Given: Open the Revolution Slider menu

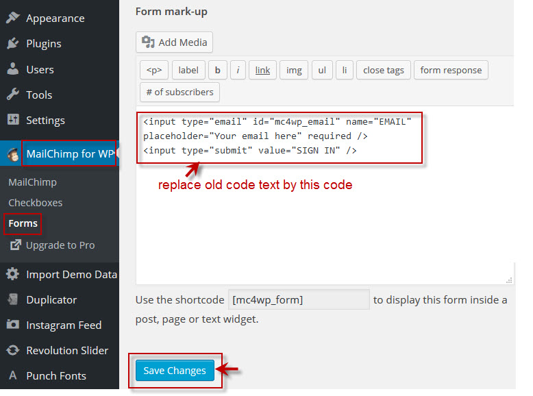Looking at the screenshot, I should (x=67, y=351).
